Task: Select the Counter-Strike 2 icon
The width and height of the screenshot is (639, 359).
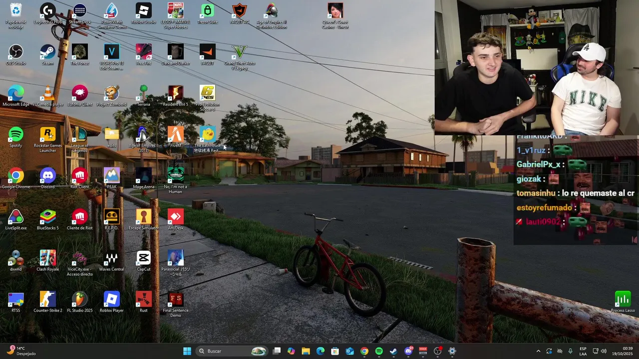Action: point(48,302)
